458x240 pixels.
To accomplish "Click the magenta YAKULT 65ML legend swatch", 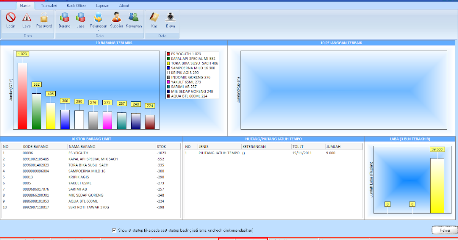I will pyautogui.click(x=168, y=82).
